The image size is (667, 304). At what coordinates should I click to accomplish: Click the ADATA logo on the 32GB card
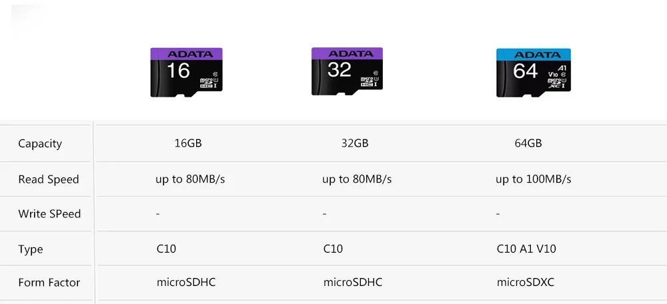351,53
